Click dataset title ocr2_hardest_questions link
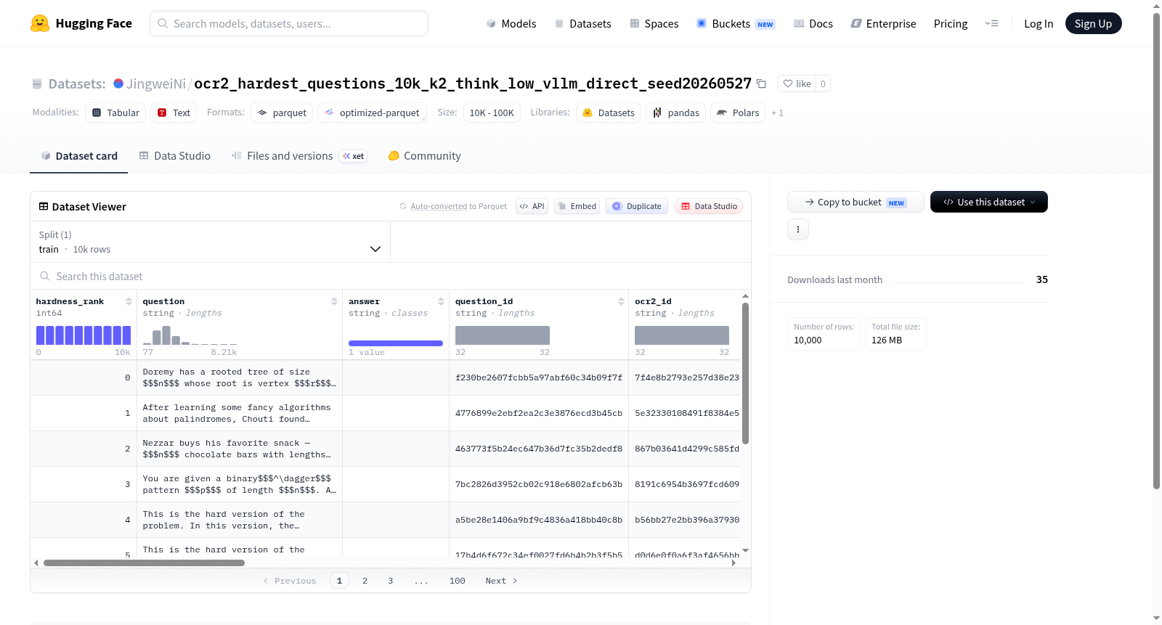This screenshot has width=1162, height=625. pos(473,83)
